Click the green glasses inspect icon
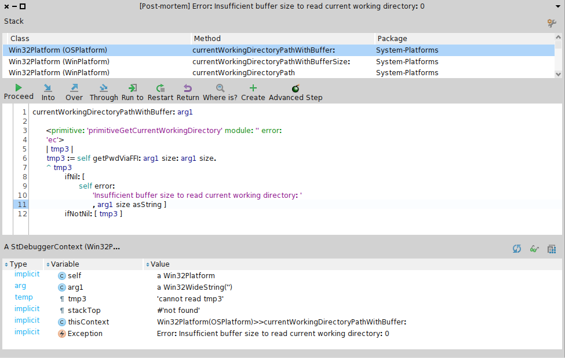565x358 pixels. pyautogui.click(x=534, y=249)
